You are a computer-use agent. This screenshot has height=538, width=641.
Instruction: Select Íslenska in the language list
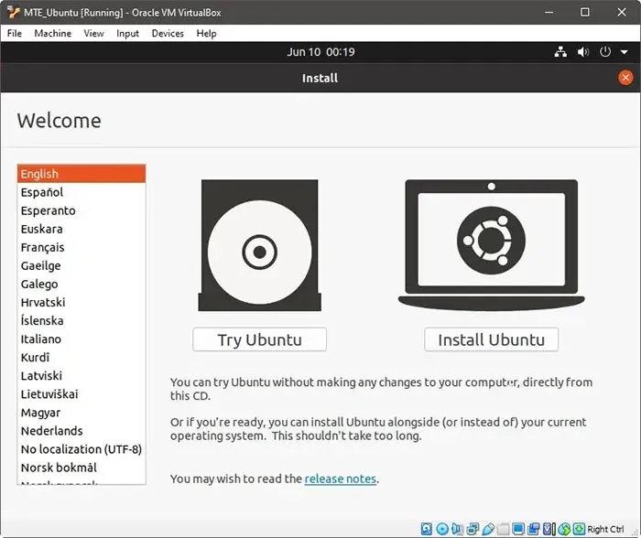click(x=81, y=320)
